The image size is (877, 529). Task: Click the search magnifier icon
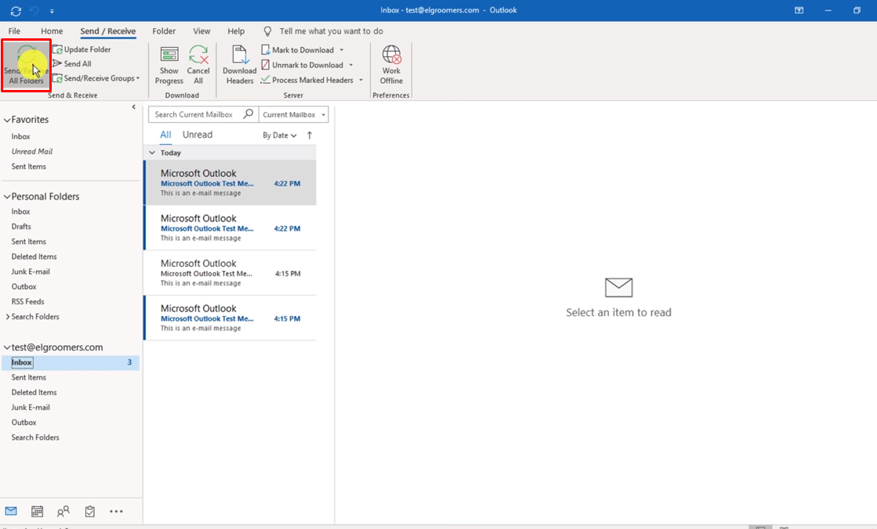click(x=248, y=114)
